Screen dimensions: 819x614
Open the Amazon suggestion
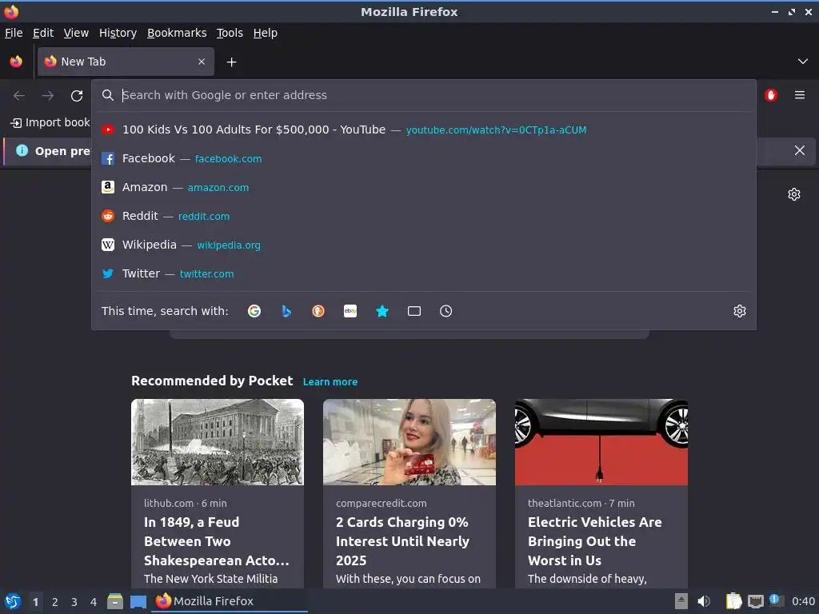(424, 187)
